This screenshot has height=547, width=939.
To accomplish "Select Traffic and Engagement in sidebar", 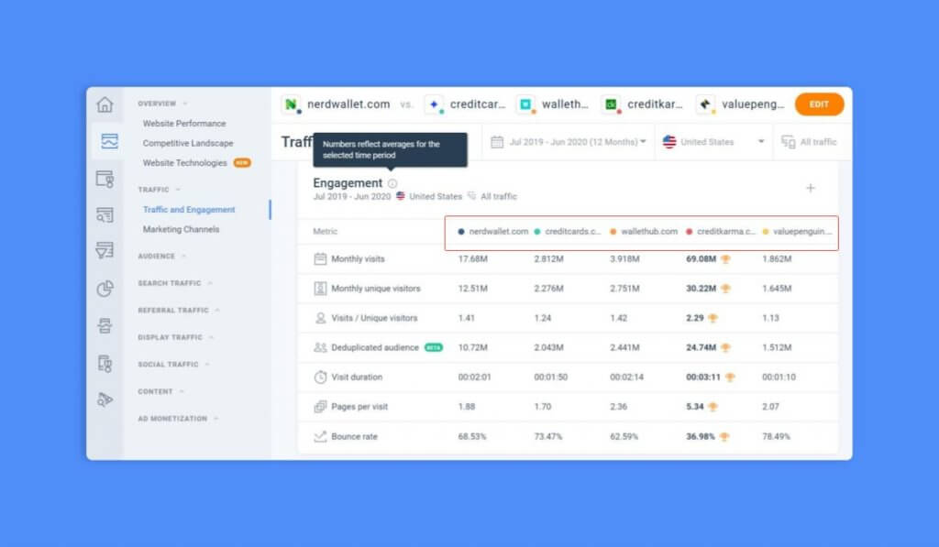I will coord(188,209).
